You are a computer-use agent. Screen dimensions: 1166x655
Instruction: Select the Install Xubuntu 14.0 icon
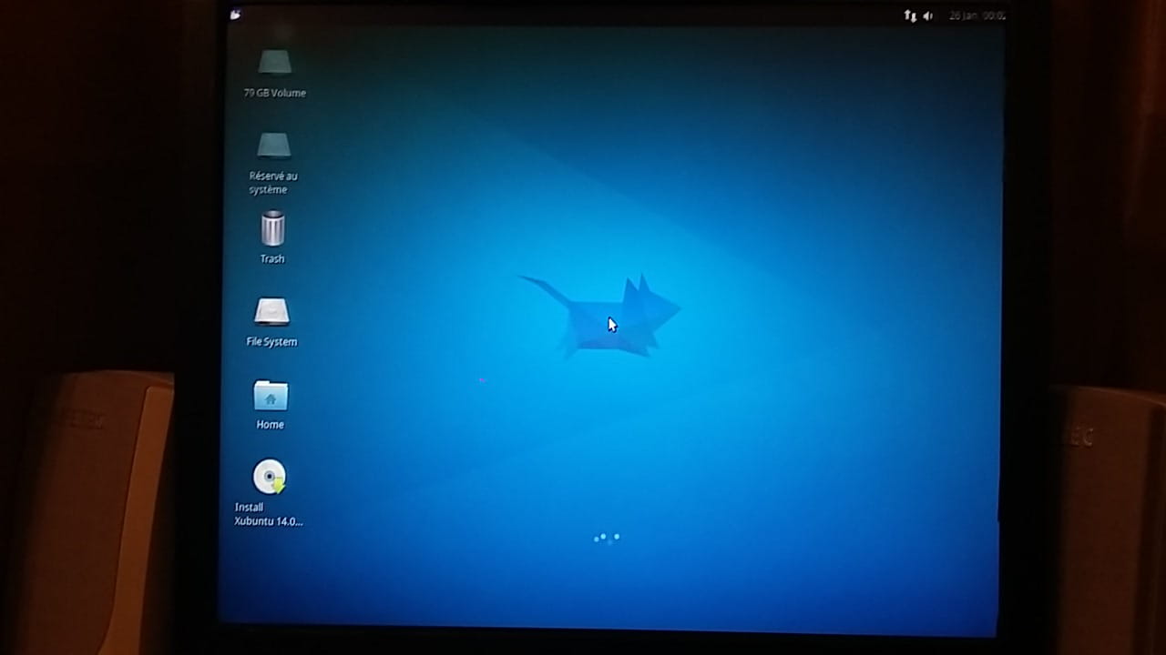tap(270, 477)
